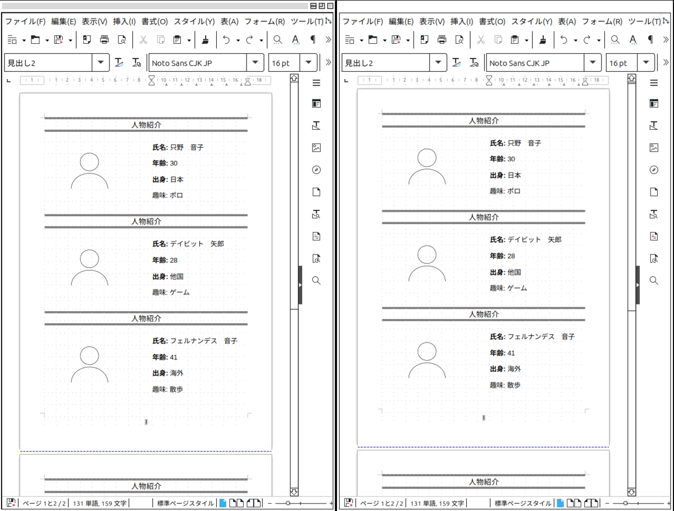Toggle formatting marks in left window

tap(313, 40)
